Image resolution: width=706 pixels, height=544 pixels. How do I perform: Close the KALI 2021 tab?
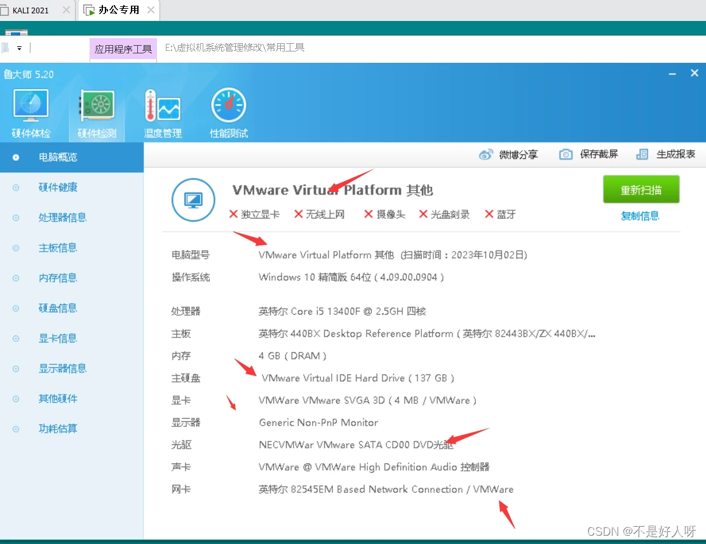coord(66,10)
